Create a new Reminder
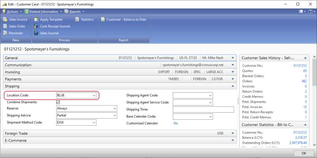The image size is (317, 158). [x=13, y=33]
